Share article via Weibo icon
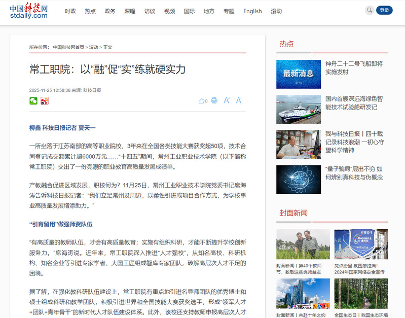 (45, 101)
